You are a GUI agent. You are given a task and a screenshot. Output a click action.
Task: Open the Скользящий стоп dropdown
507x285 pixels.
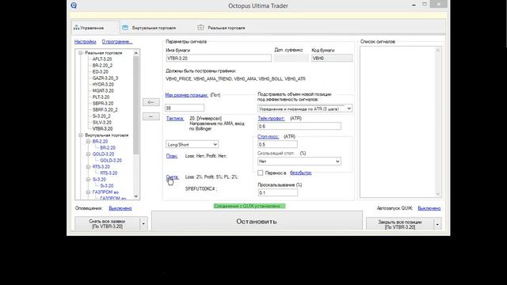click(299, 161)
